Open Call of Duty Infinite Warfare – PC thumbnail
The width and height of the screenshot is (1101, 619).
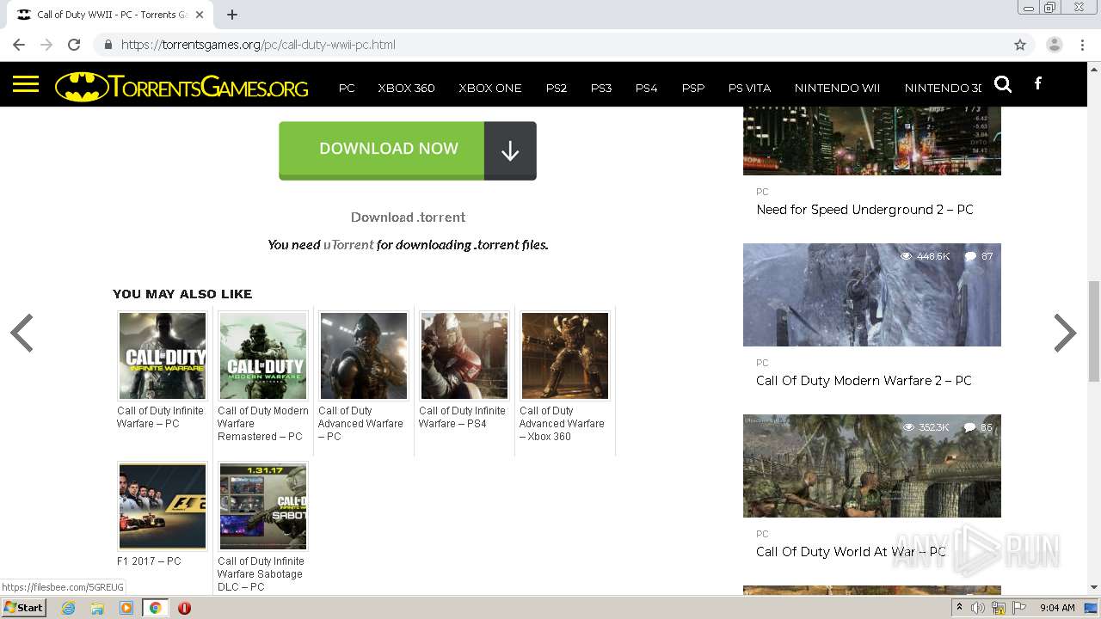pyautogui.click(x=163, y=356)
